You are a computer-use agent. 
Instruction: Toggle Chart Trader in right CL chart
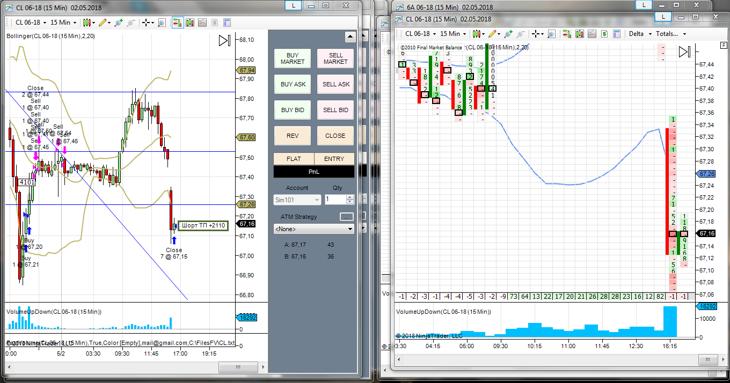tap(566, 33)
